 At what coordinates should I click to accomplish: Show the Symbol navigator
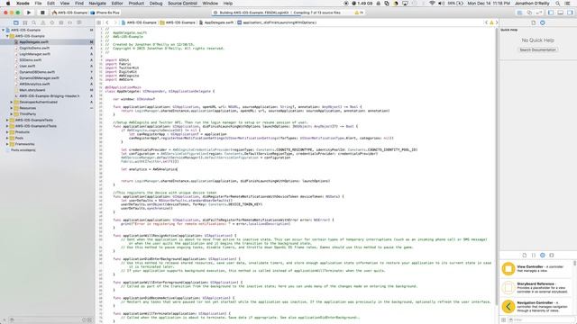25,22
